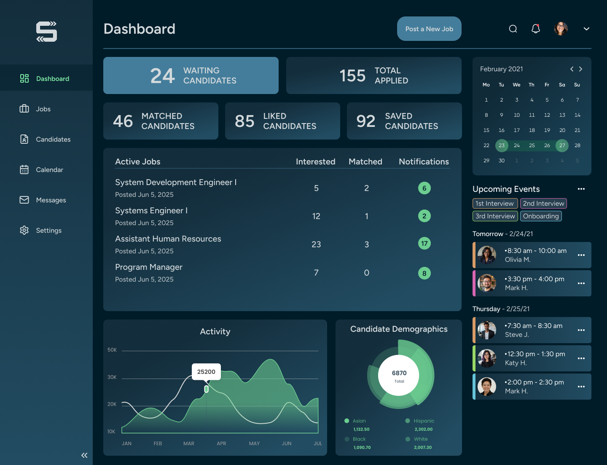Click the Activity chart data point marker
The image size is (607, 465).
point(207,389)
